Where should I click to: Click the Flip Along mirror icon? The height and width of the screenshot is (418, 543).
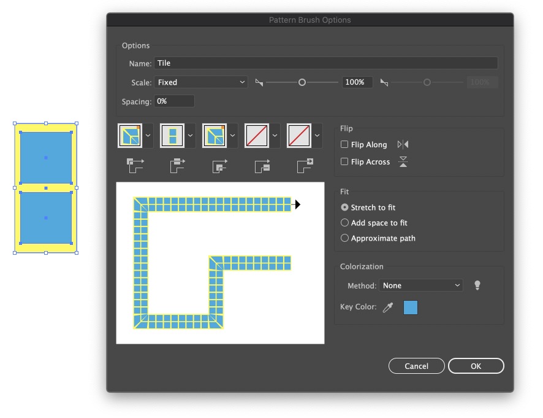pyautogui.click(x=403, y=144)
